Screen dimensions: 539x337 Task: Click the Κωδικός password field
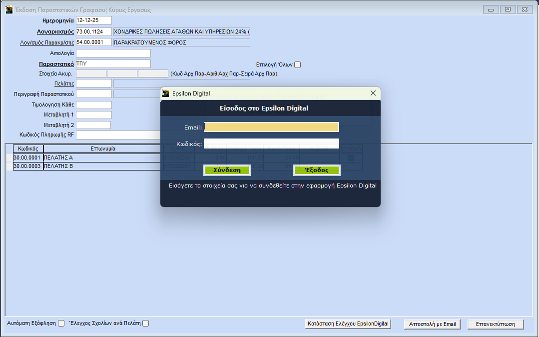pos(271,143)
